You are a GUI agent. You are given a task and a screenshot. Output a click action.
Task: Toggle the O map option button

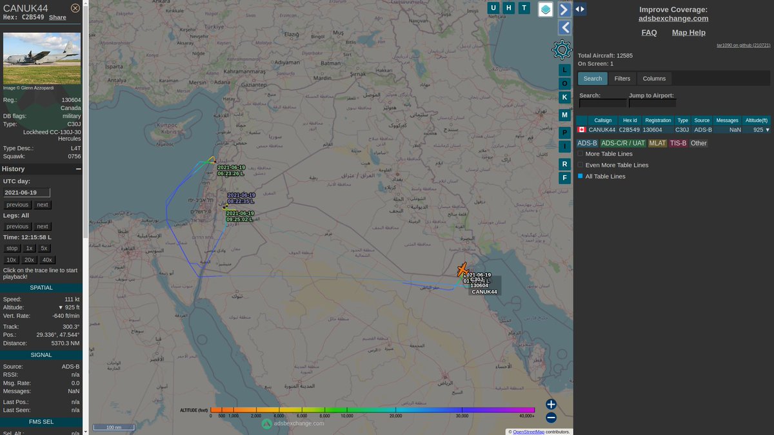tap(564, 83)
